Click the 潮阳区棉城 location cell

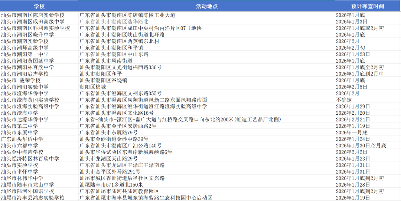pyautogui.click(x=90, y=87)
